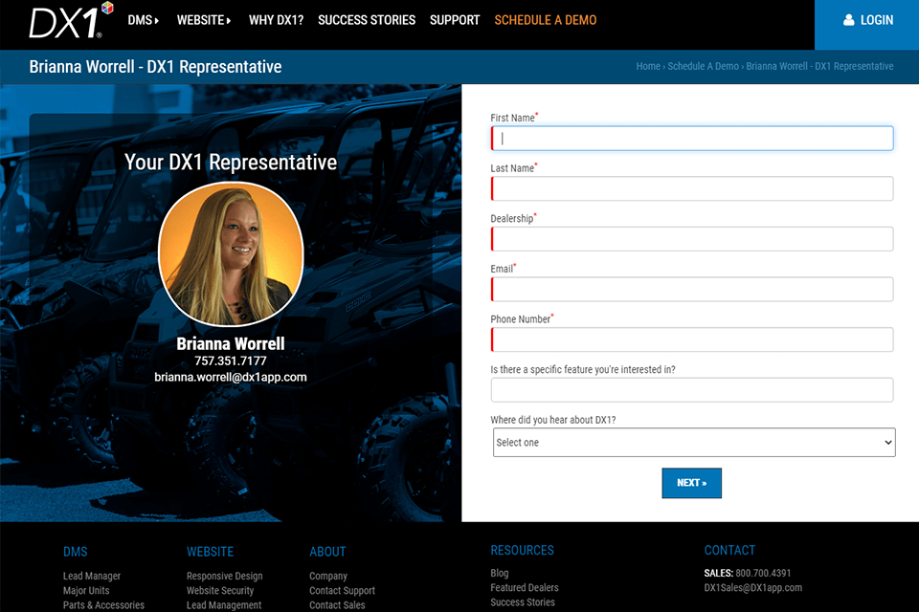
Task: Click Website Security footer link
Action: 220,590
